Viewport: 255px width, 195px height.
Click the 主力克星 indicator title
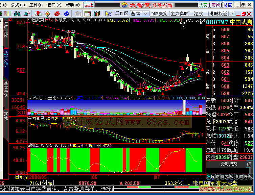tap(36, 118)
